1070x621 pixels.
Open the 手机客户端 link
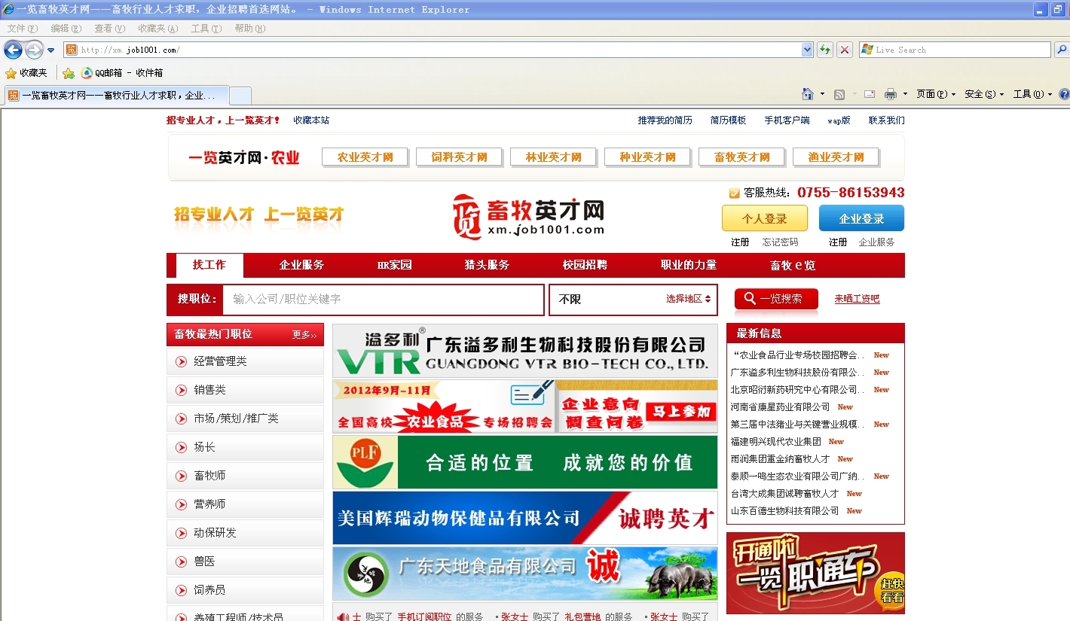[787, 120]
